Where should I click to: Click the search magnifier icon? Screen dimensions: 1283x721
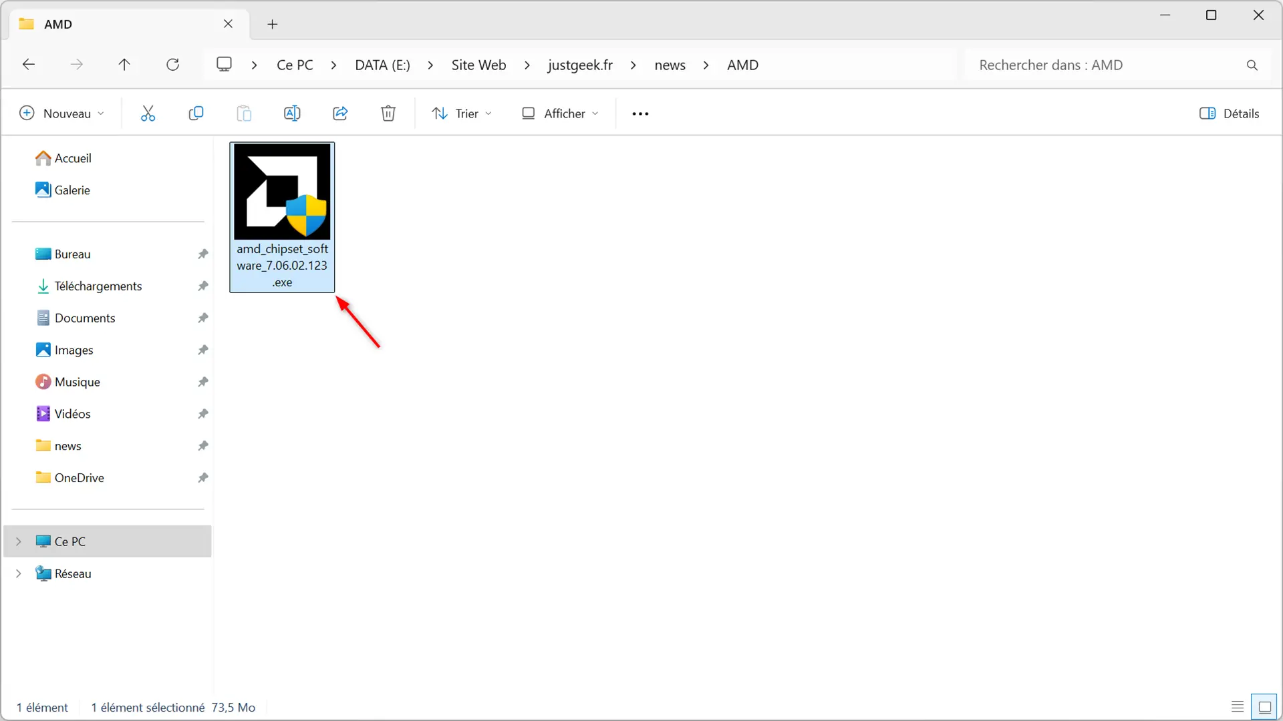pos(1252,65)
